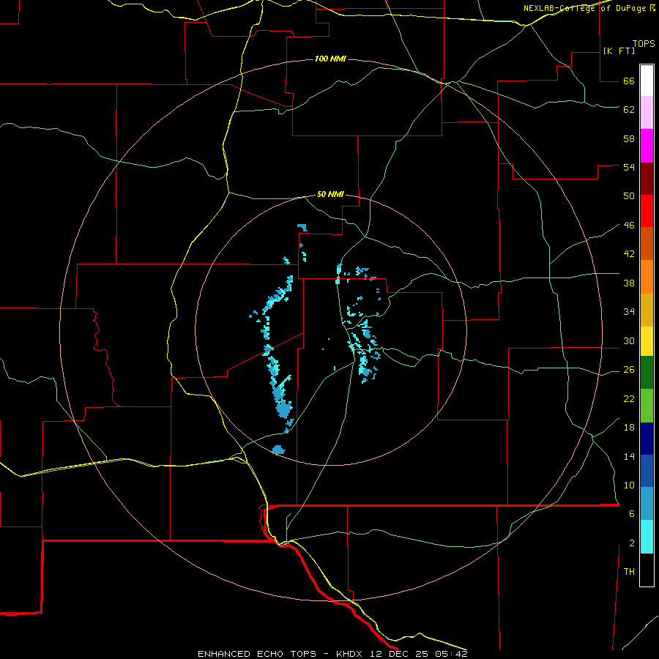Click the '18' legend scale value
Viewport: 659px width, 659px height.
tap(629, 428)
